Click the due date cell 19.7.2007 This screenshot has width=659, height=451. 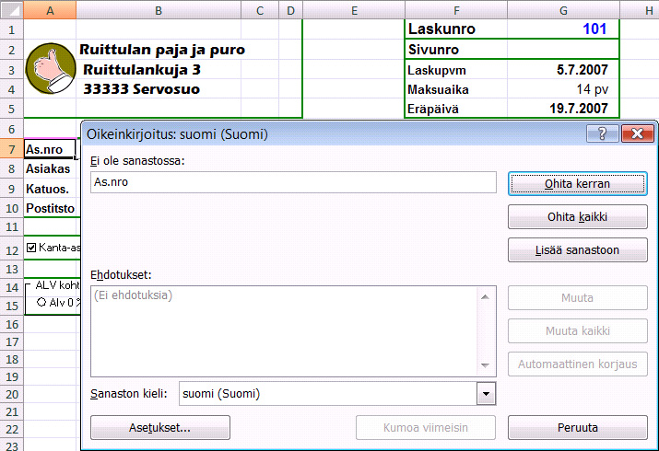[x=563, y=109]
